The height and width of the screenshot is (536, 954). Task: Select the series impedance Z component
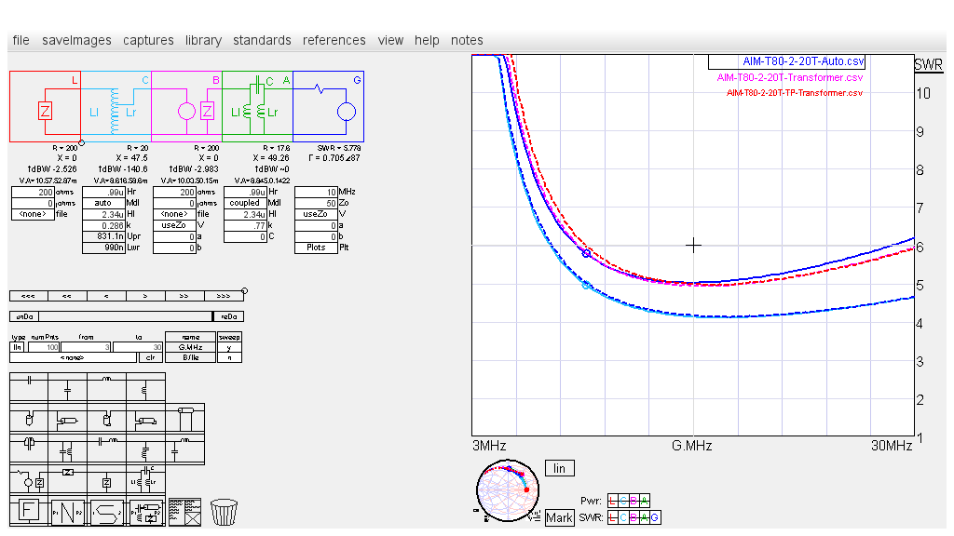point(67,480)
